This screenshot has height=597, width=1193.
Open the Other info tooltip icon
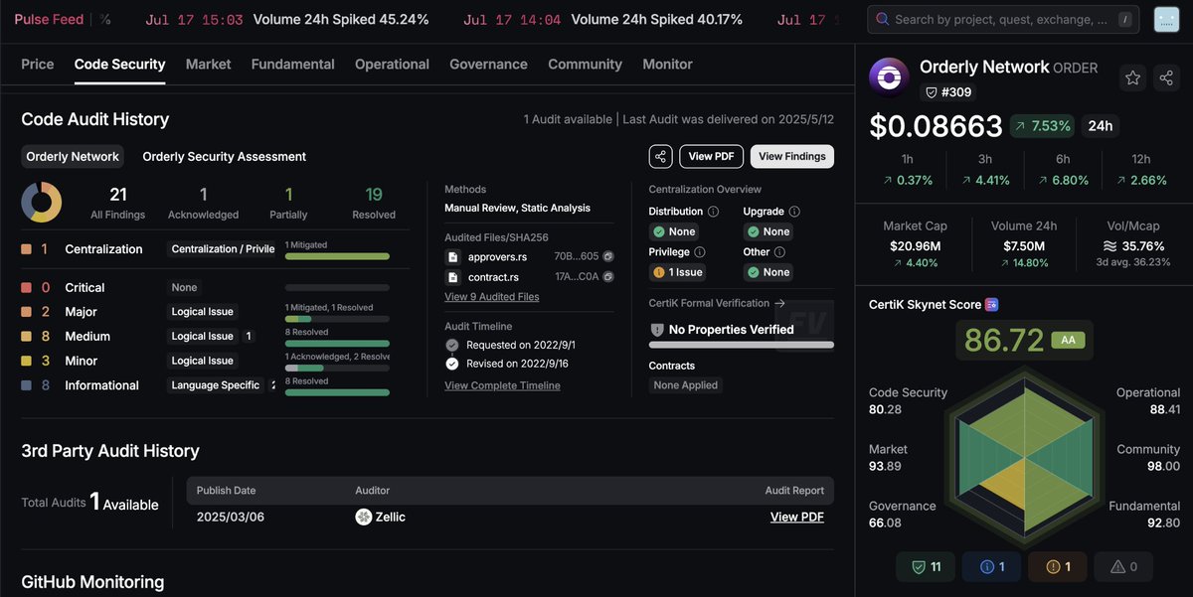point(780,252)
